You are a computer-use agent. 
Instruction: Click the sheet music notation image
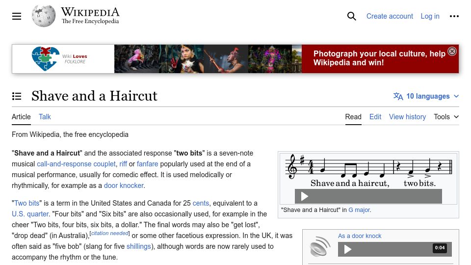368,171
